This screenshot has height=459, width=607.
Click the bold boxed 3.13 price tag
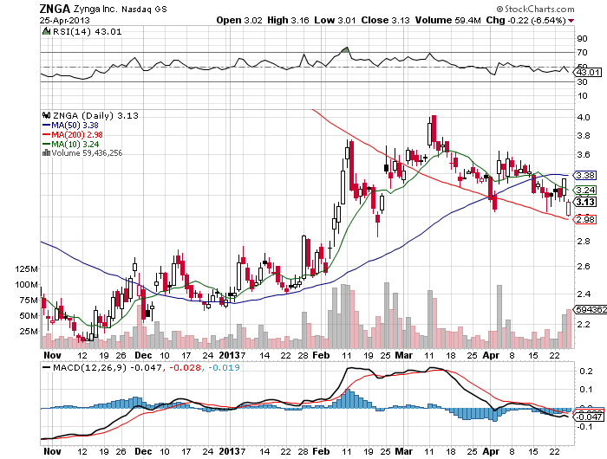585,202
